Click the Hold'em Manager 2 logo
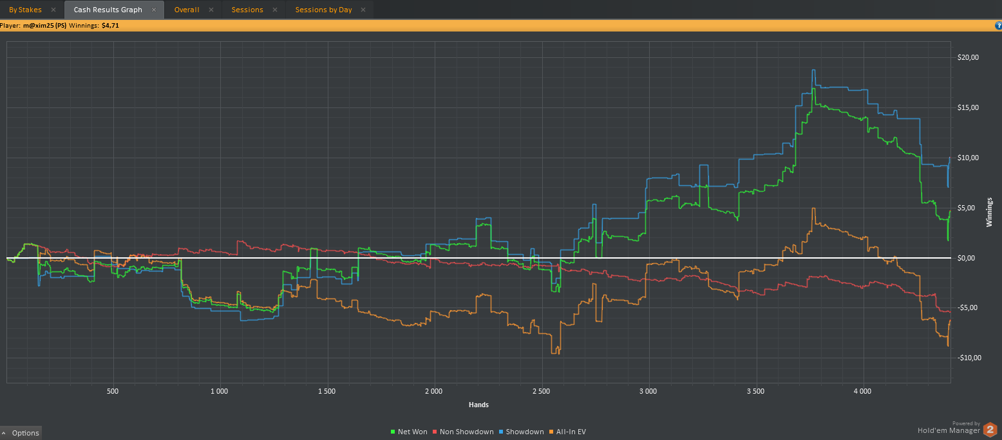 click(990, 430)
